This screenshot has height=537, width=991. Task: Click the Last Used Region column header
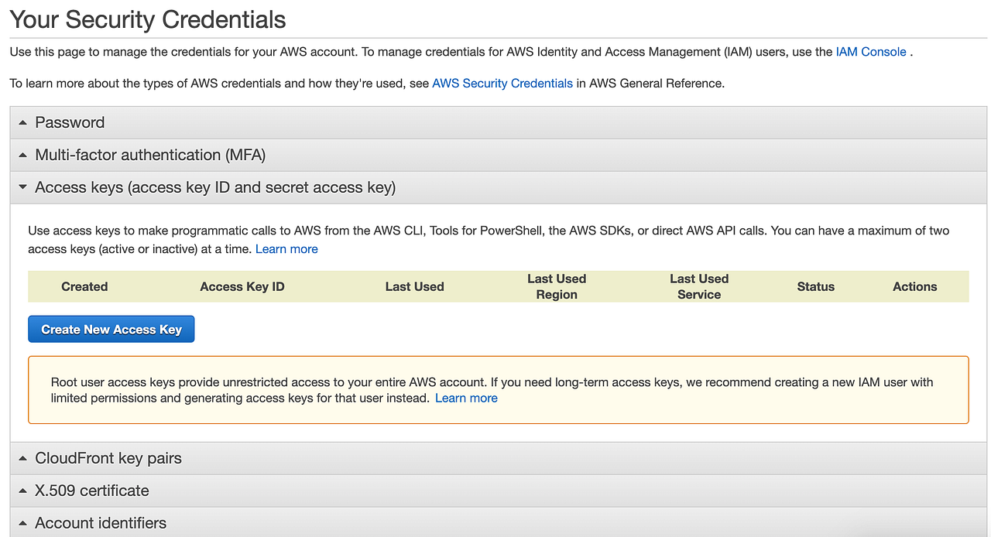pos(557,287)
